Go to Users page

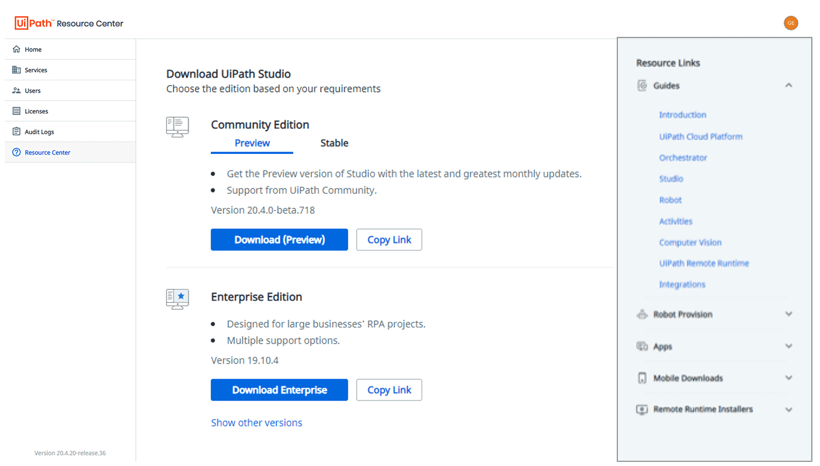pos(70,91)
